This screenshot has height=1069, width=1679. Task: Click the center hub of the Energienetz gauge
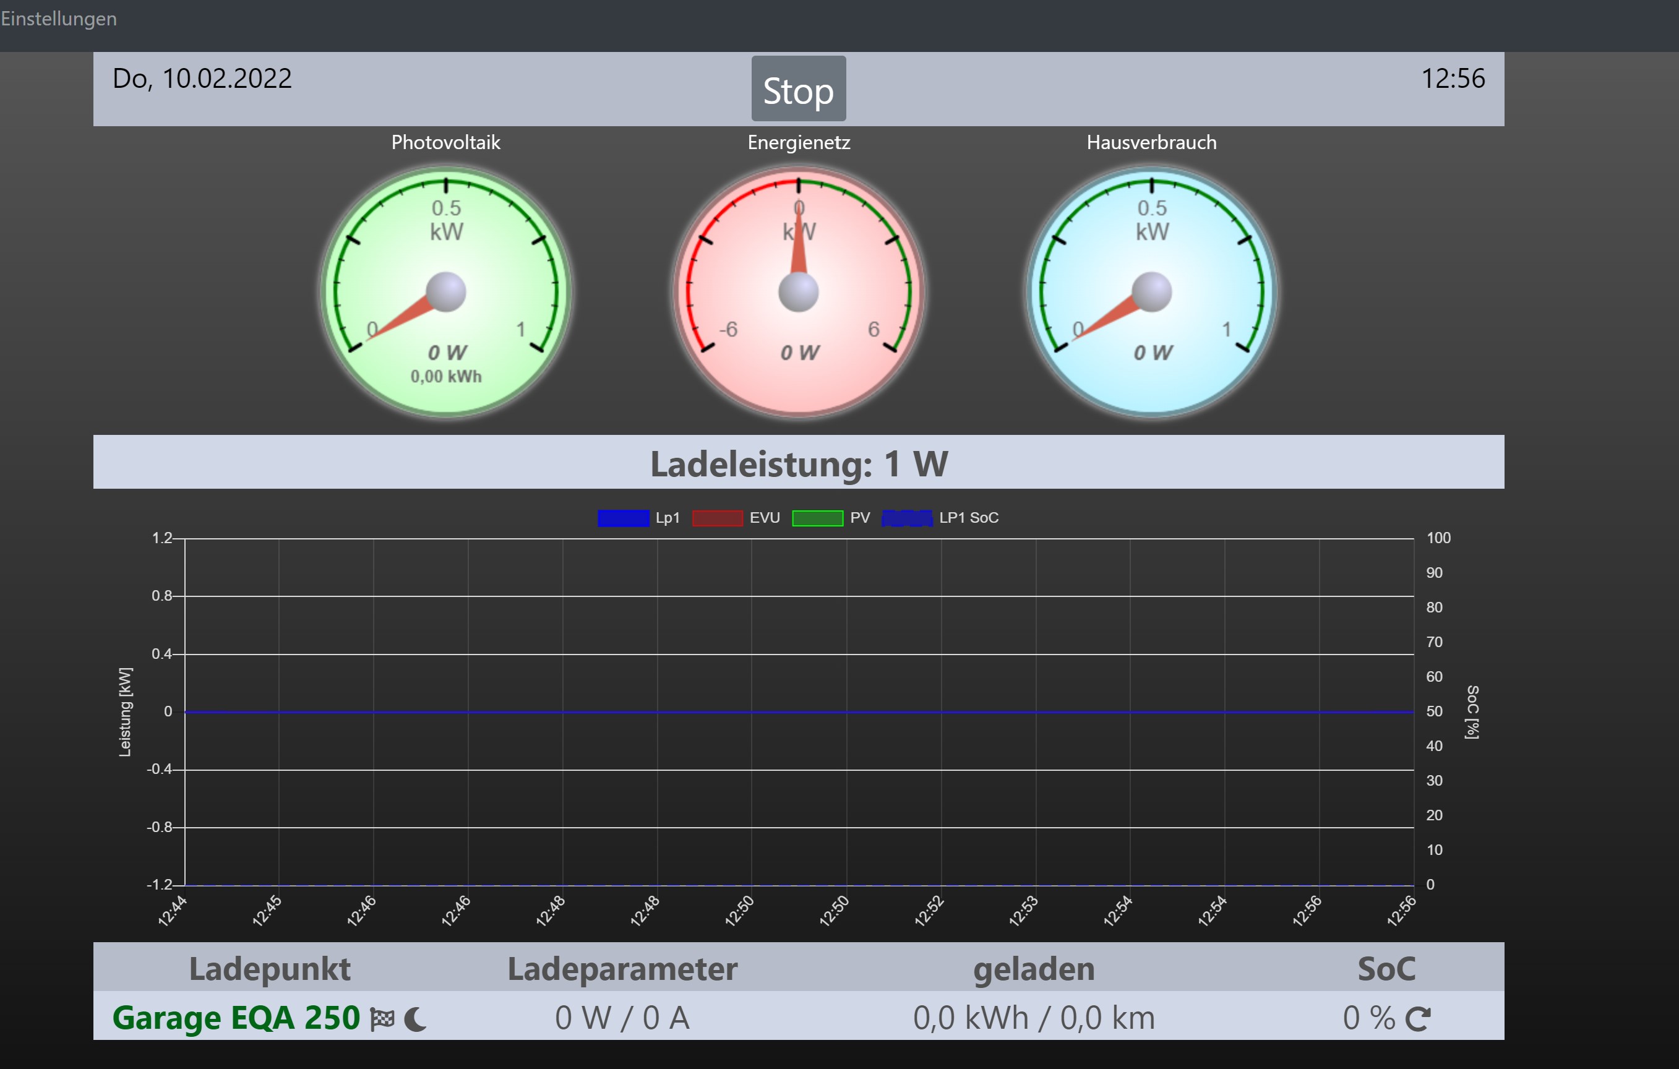coord(799,291)
